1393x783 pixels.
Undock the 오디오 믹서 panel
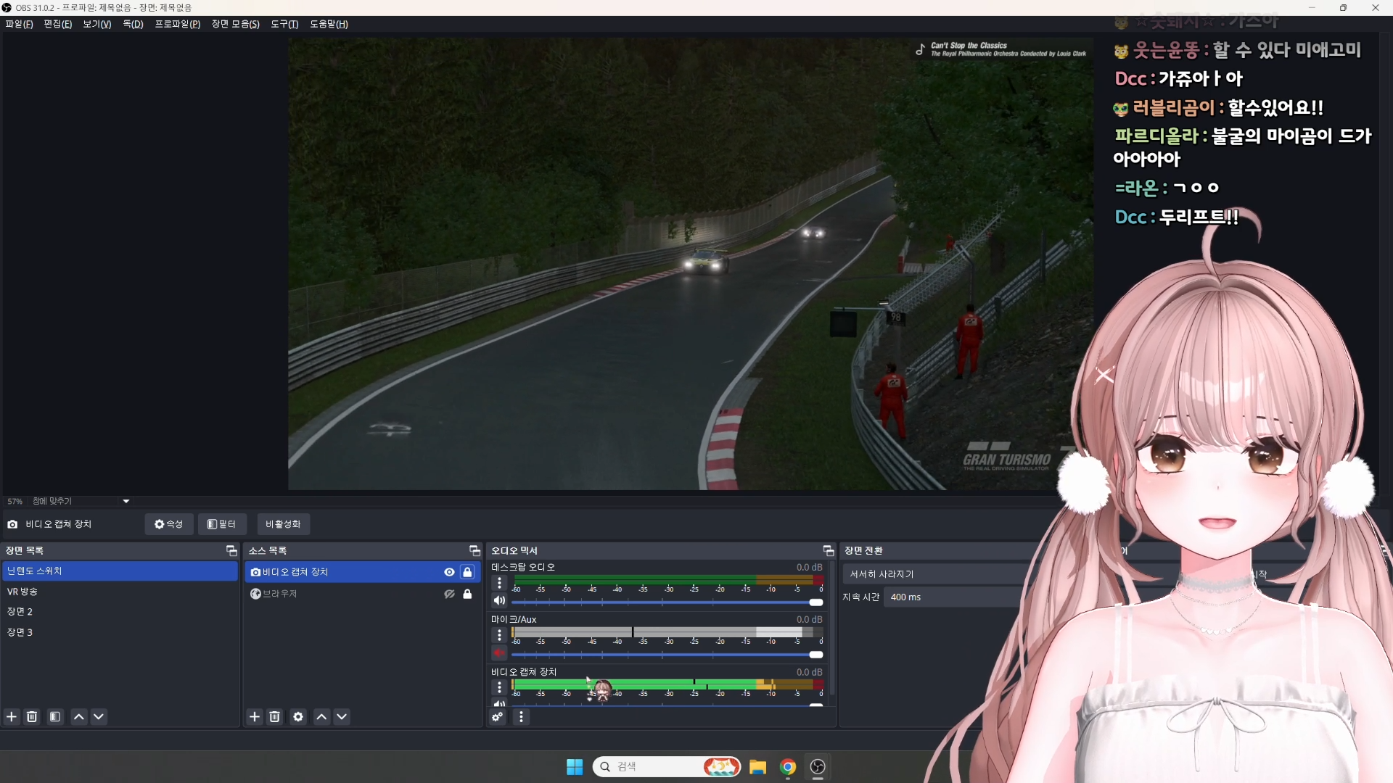click(828, 551)
